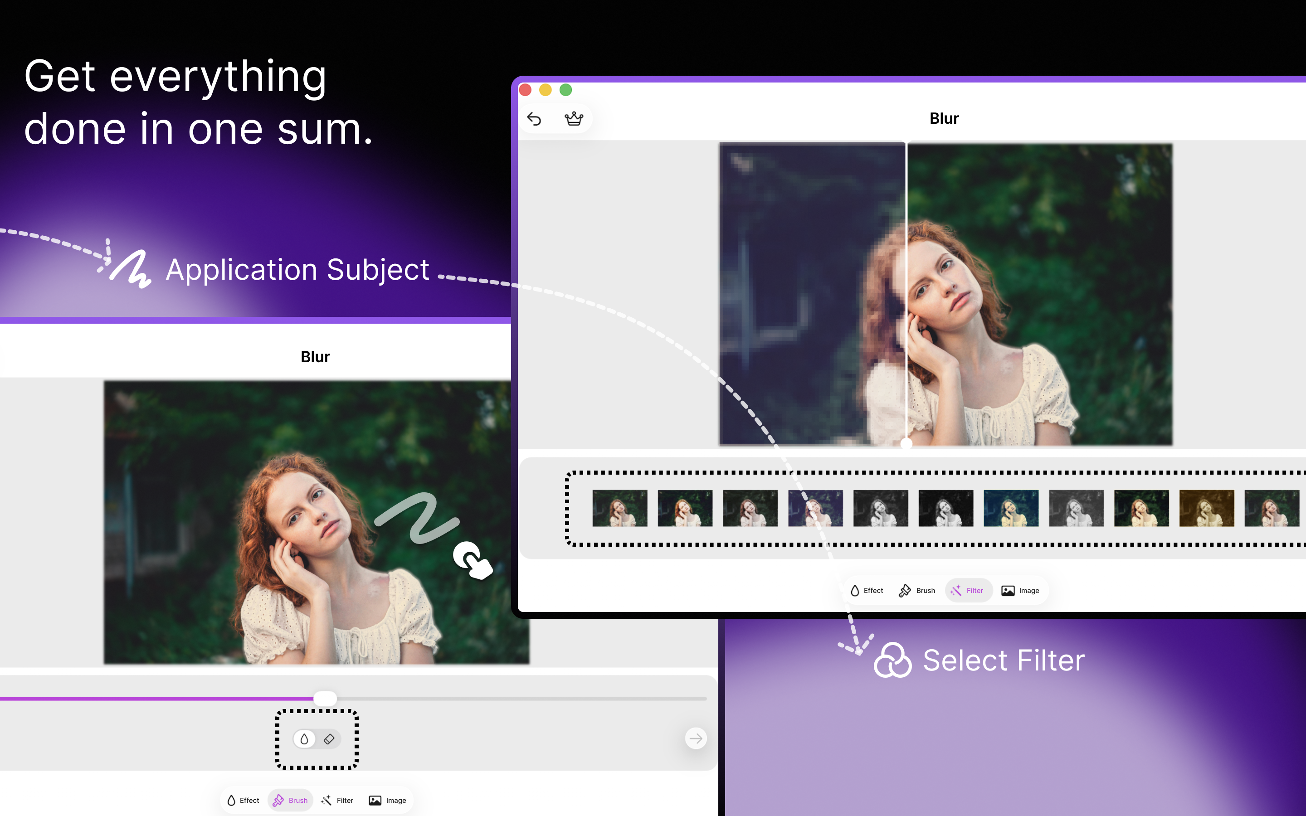Pick the sixth dark monochrome filter thumbnail
The height and width of the screenshot is (816, 1306).
click(946, 508)
